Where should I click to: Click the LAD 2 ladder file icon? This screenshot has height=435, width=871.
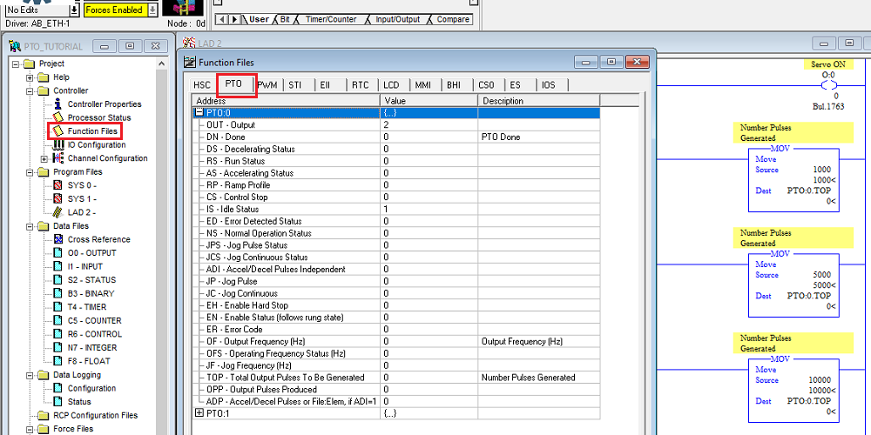(x=57, y=212)
